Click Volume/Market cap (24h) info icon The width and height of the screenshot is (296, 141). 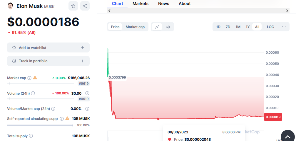[53, 109]
